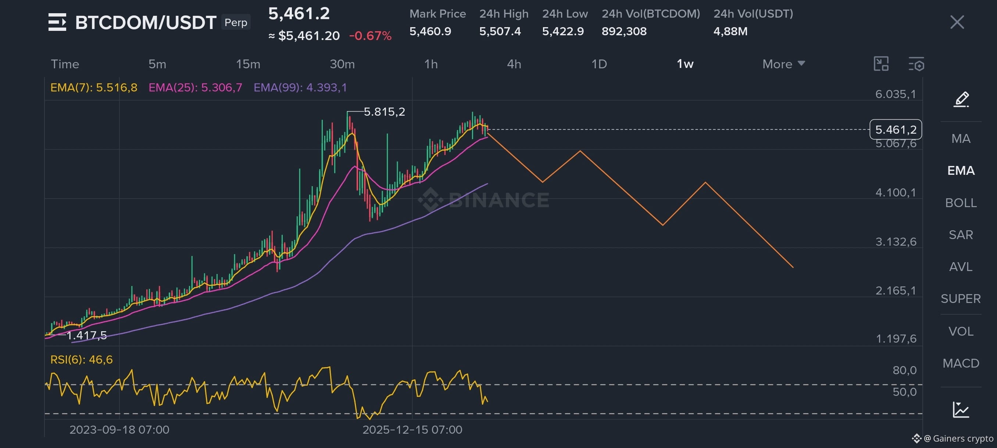Image resolution: width=997 pixels, height=448 pixels.
Task: Open chart display settings icon
Action: [x=916, y=64]
